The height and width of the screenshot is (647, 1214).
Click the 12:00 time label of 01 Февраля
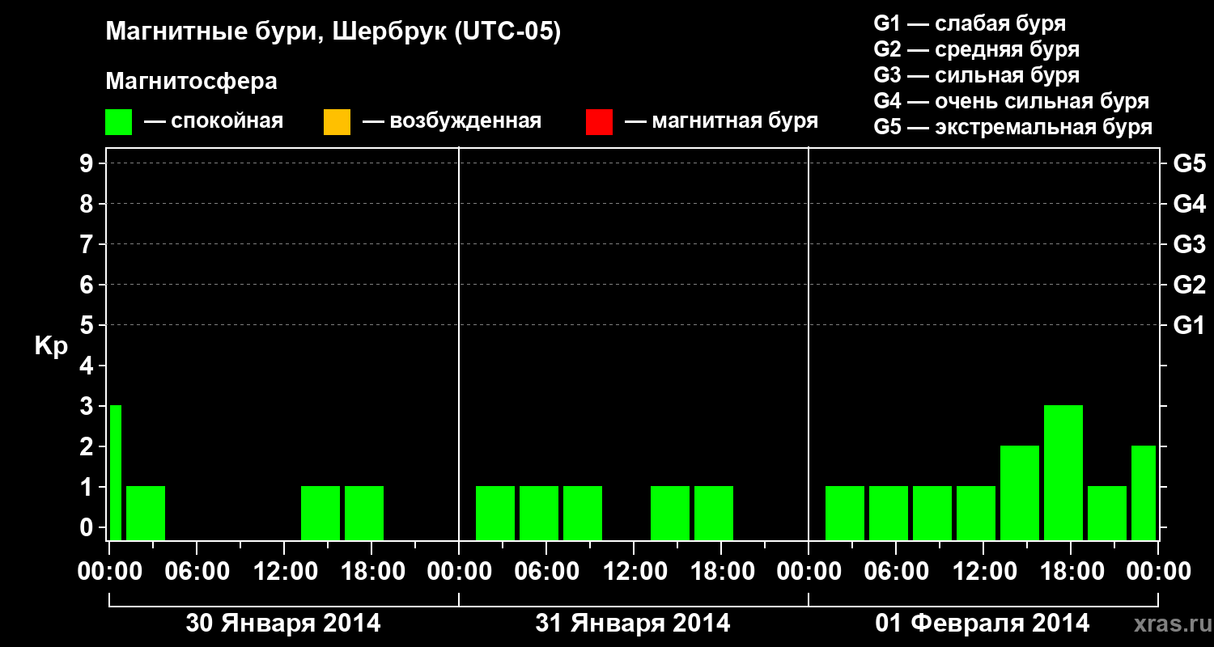coord(983,571)
